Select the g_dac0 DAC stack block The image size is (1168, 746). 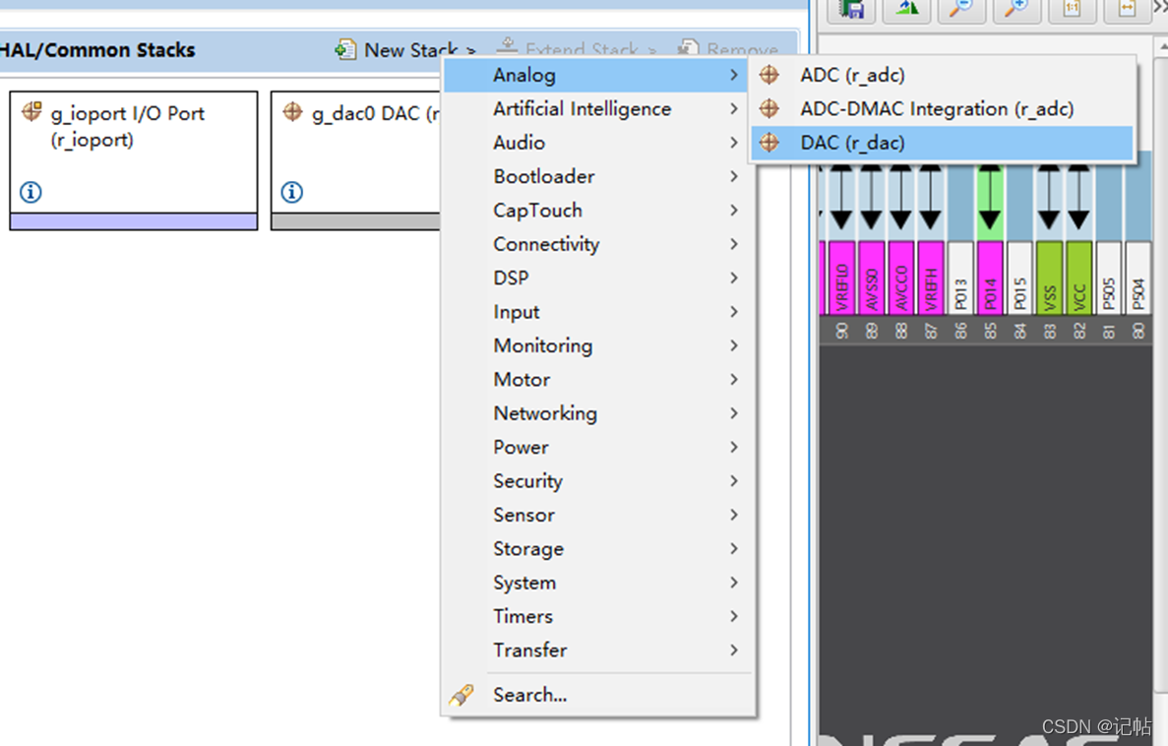[x=356, y=160]
